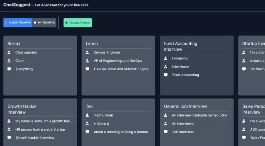
Task: Click the chat bubble icon beside Job interview
Action: 166,132
